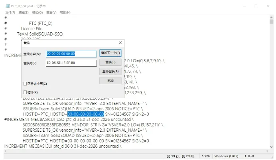Click the vertical scrollbar thumb
The width and height of the screenshot is (276, 160).
(271, 22)
